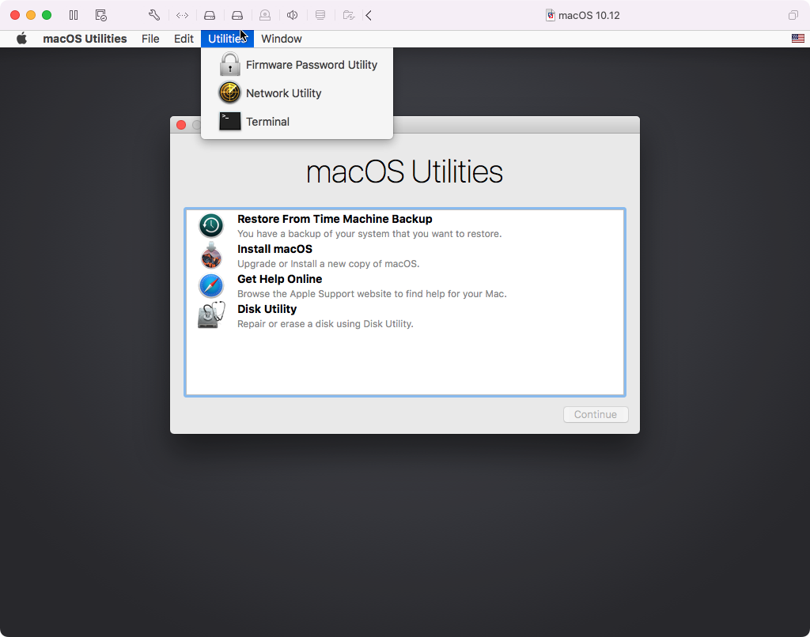Choose Network Utility from the menu
This screenshot has width=810, height=637.
coord(297,93)
